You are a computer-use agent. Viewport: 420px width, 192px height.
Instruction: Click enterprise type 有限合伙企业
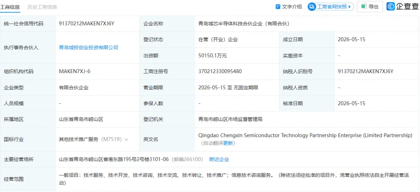(73, 87)
